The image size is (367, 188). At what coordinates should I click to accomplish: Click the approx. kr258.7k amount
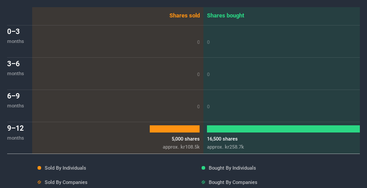pyautogui.click(x=225, y=147)
